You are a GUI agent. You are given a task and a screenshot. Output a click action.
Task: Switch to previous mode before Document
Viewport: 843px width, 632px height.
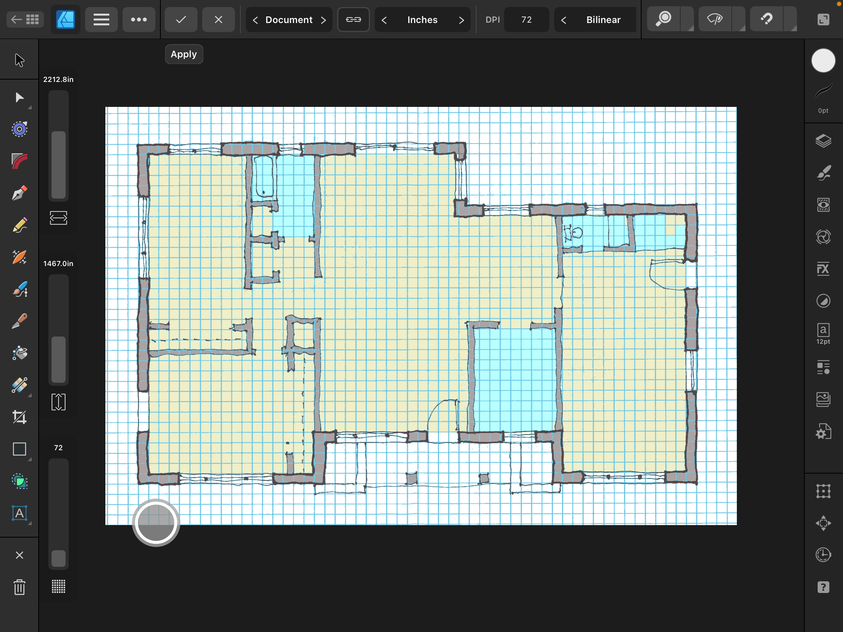(255, 20)
